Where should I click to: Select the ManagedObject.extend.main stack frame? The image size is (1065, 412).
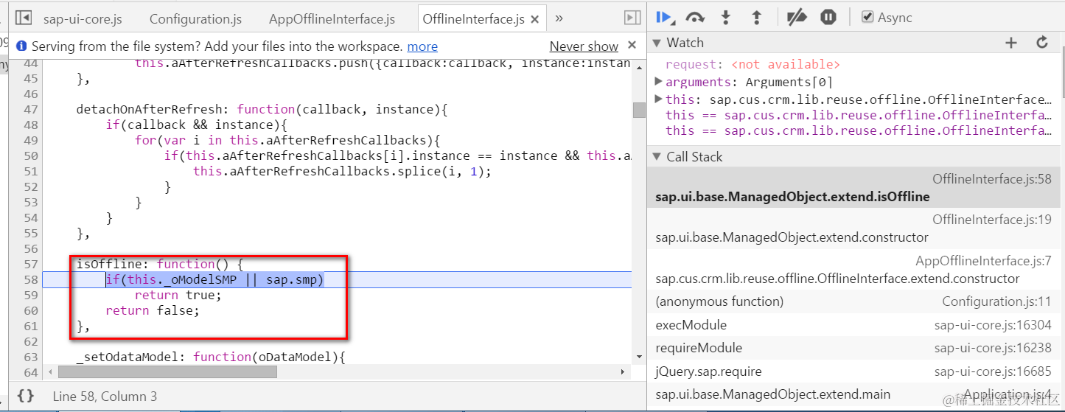853,394
